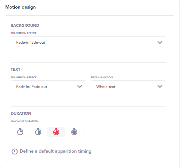180x168 pixels.
Task: Choose the half-filled stopwatch duration option
Action: point(38,132)
